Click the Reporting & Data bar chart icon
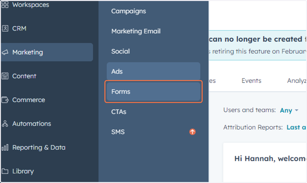 5,148
